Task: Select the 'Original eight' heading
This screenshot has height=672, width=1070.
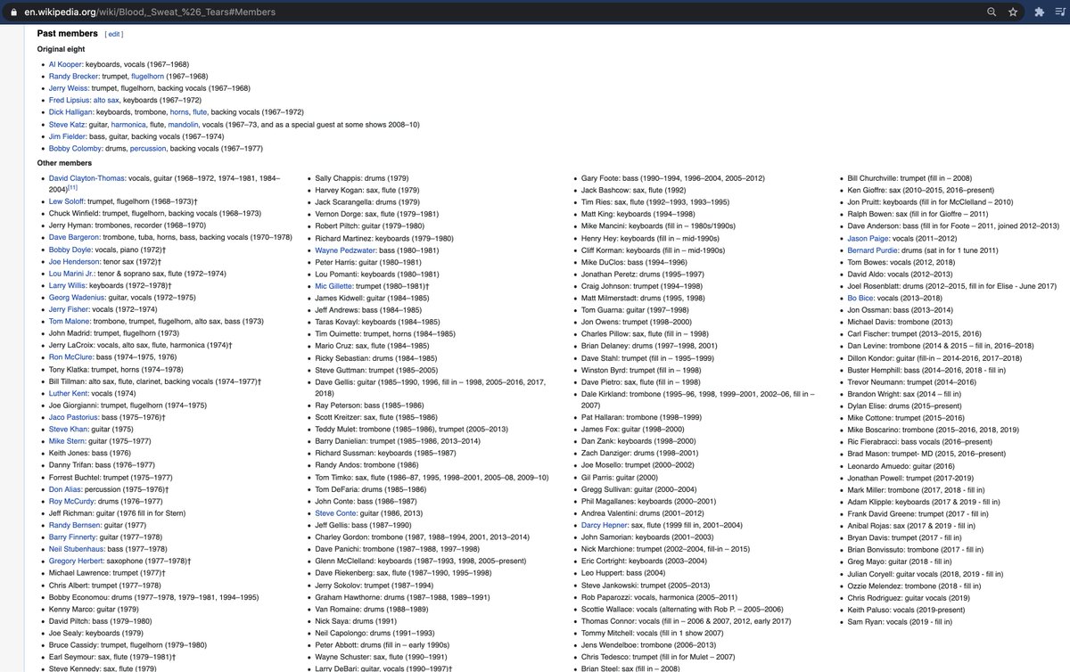Action: 62,49
